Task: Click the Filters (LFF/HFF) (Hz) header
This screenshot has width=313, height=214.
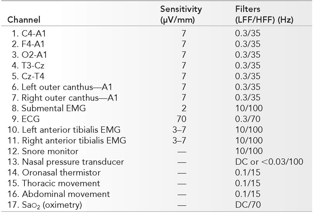Action: [264, 15]
